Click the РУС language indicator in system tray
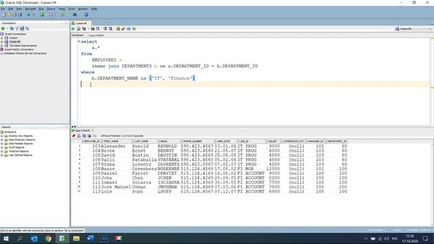The image size is (434, 244). [x=395, y=239]
